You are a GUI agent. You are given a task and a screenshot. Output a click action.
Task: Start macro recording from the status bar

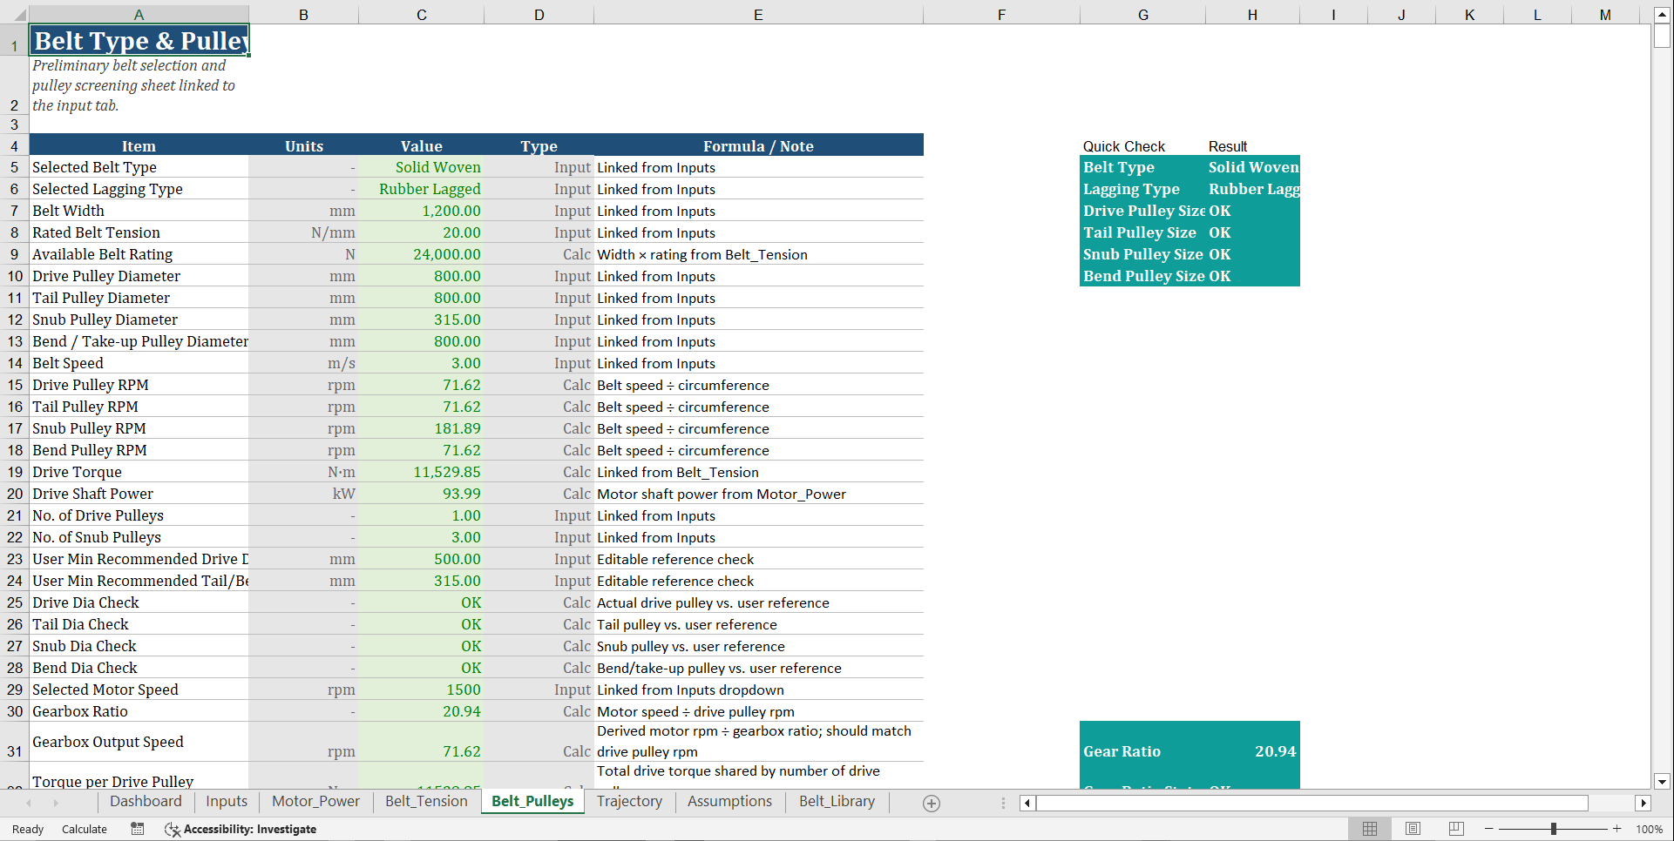point(137,829)
